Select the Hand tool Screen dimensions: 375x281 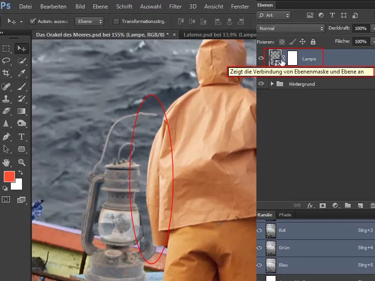pyautogui.click(x=6, y=162)
